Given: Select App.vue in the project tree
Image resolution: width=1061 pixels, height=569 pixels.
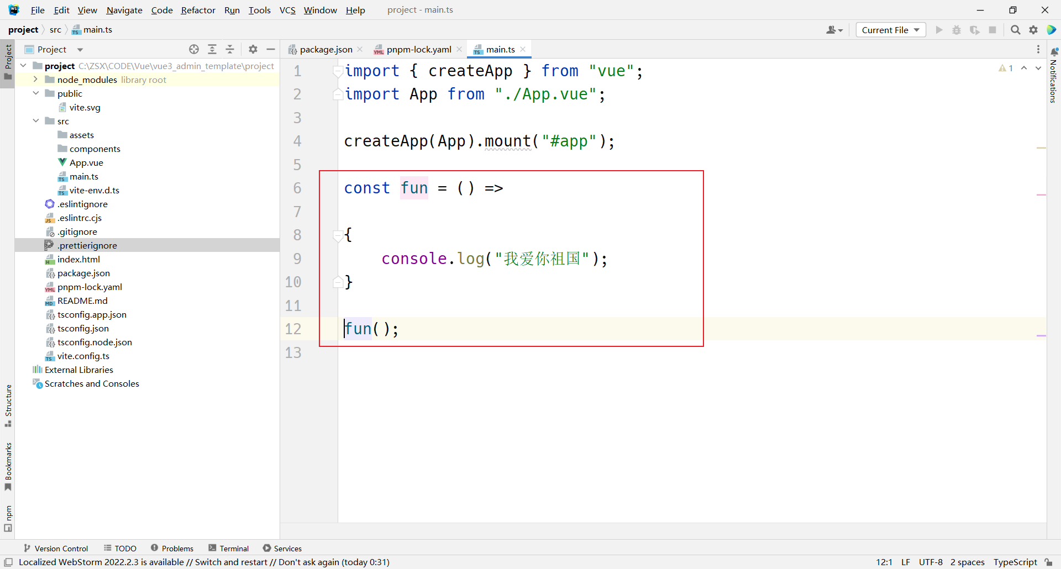Looking at the screenshot, I should pos(86,162).
